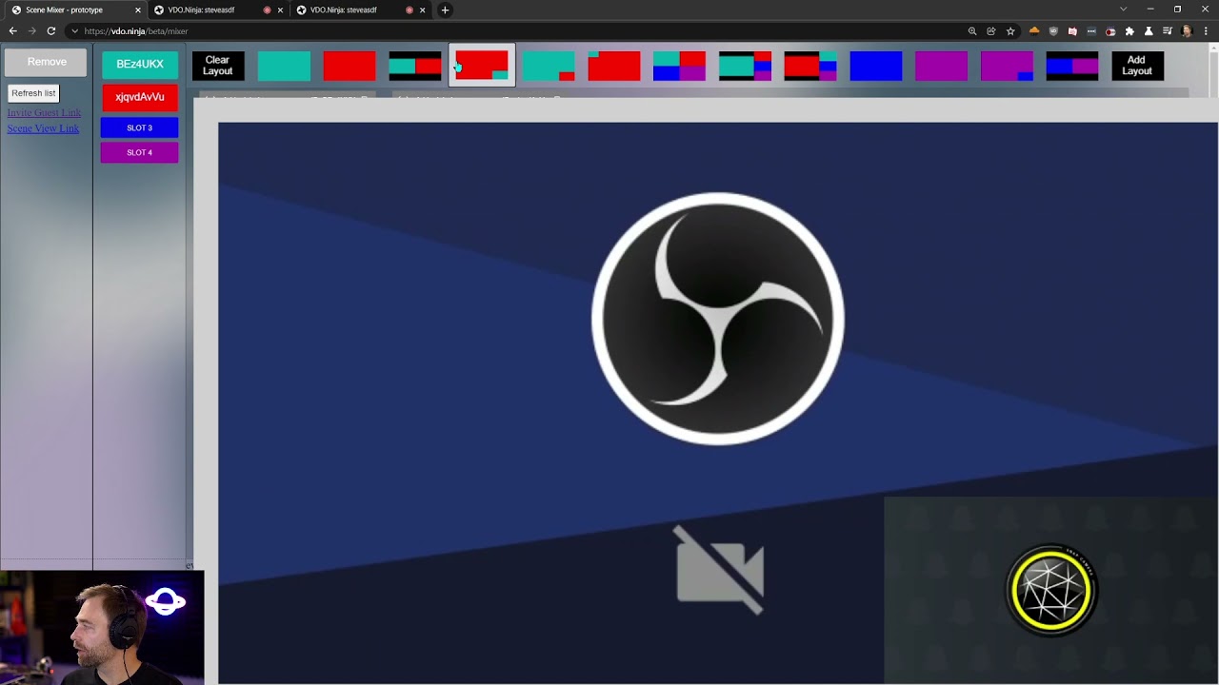Open the Chrome Labs flask icon
Screen dimensions: 1219x685
coord(1149,31)
